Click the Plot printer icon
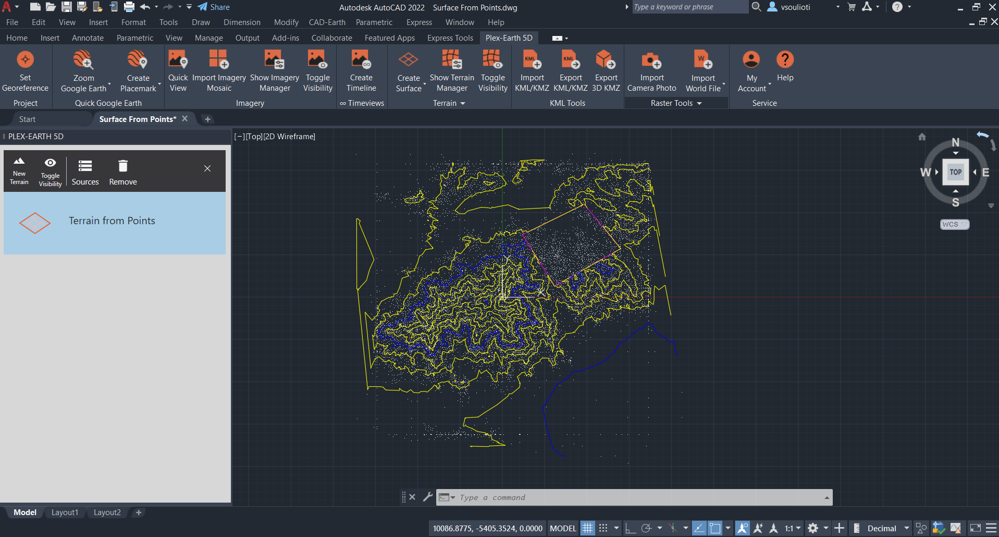The width and height of the screenshot is (999, 537). click(x=129, y=7)
